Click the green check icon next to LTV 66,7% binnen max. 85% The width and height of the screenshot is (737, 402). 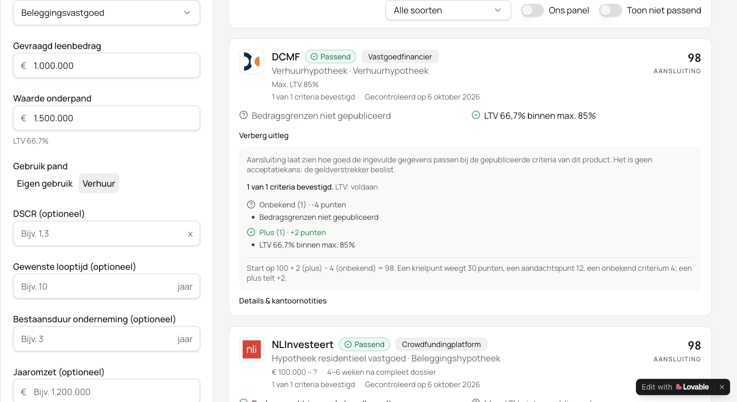point(476,115)
